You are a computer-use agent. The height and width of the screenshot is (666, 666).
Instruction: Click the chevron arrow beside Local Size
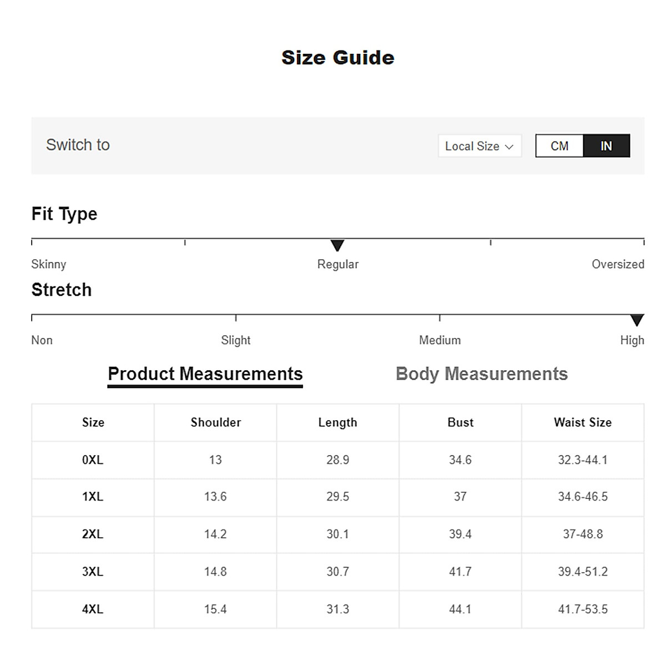point(509,147)
